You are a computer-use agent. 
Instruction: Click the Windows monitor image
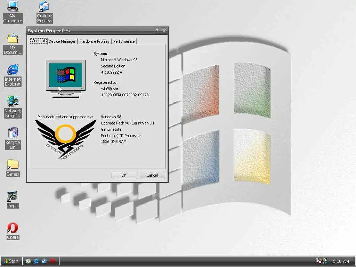[x=66, y=79]
